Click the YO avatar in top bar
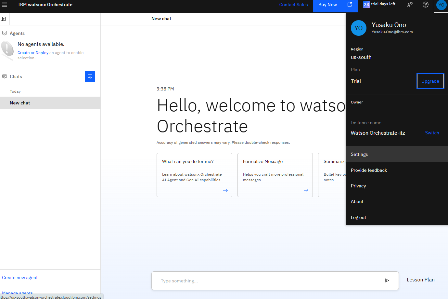Image resolution: width=448 pixels, height=299 pixels. coord(441,5)
